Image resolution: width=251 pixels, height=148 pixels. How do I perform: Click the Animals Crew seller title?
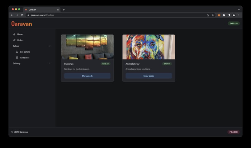pyautogui.click(x=133, y=64)
